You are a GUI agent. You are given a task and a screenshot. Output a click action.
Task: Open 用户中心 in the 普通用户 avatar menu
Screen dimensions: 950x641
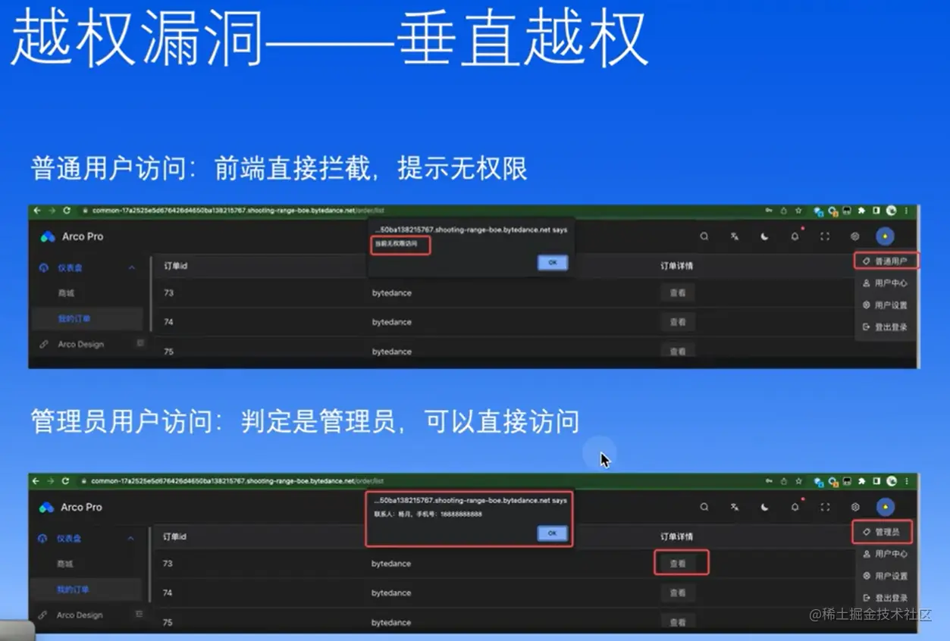click(x=885, y=283)
